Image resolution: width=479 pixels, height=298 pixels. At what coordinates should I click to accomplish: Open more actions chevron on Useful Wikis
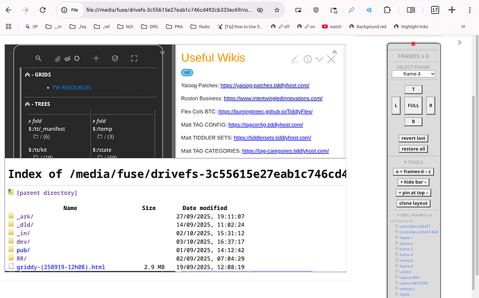319,60
